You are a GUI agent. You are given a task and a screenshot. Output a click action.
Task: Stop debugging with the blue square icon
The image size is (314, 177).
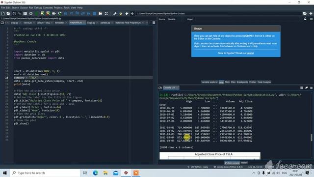[x=95, y=13]
